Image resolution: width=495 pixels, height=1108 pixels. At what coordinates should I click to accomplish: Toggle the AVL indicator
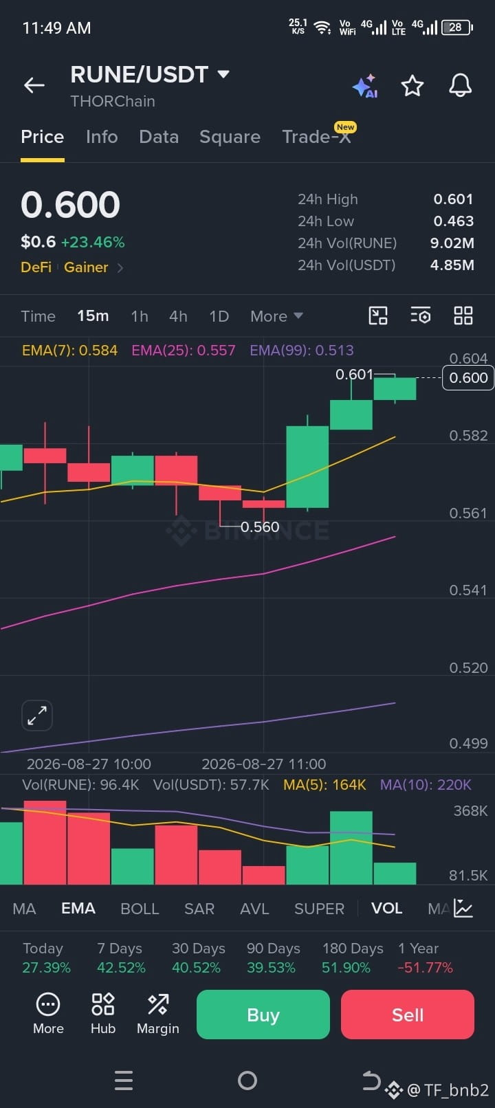(254, 909)
